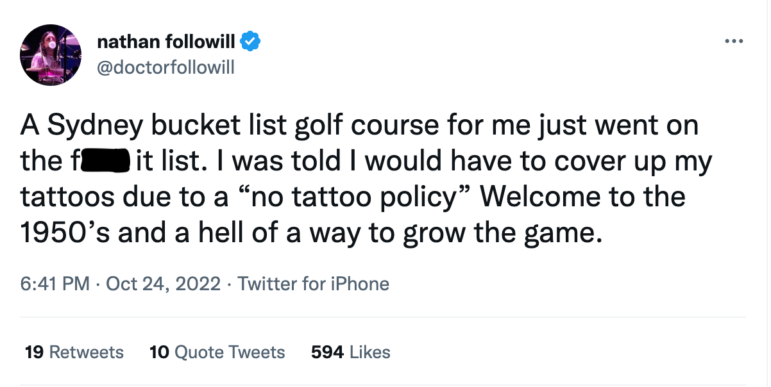Click the display name nathan followill
771x387 pixels.
[166, 42]
